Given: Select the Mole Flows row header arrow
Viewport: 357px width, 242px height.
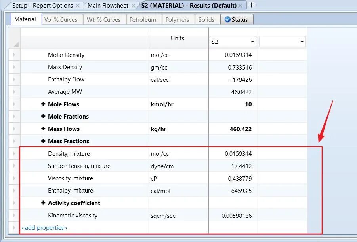Looking at the screenshot, I should click(x=14, y=104).
